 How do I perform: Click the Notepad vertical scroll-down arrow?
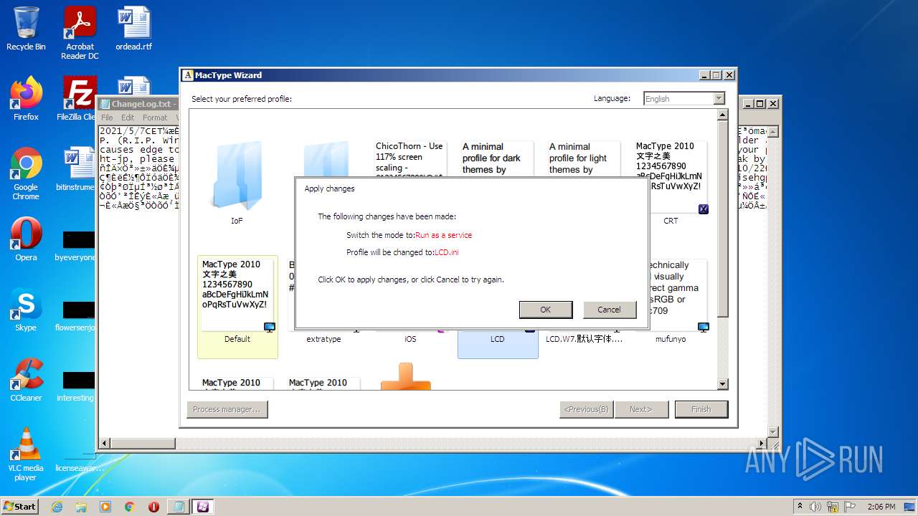[773, 431]
